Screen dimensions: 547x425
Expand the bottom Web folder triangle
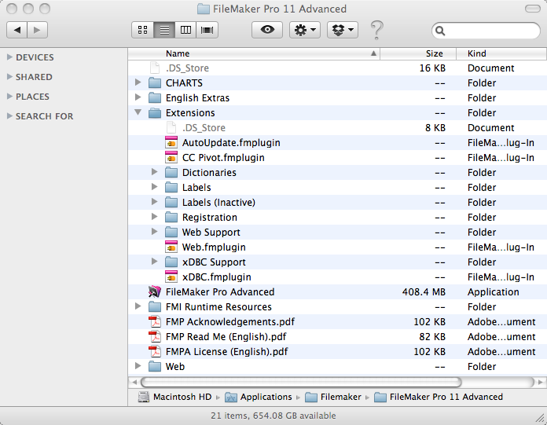pos(138,366)
